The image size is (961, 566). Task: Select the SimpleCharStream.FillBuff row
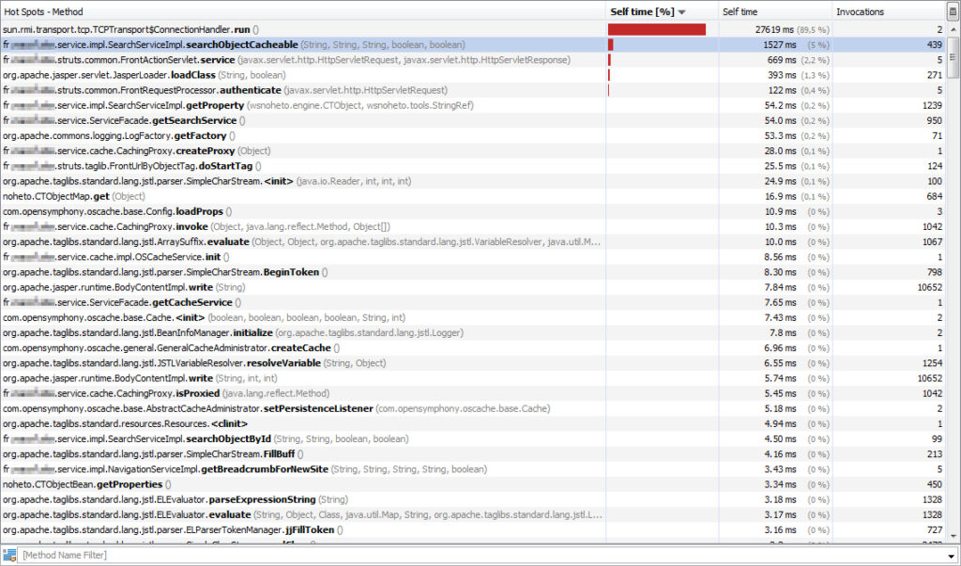(x=473, y=454)
